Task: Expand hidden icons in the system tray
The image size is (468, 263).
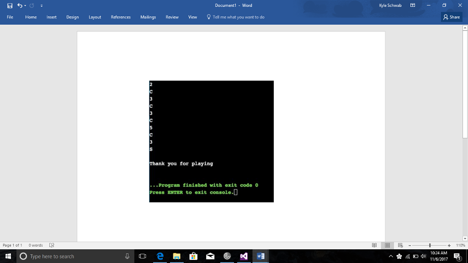Action: 391,256
